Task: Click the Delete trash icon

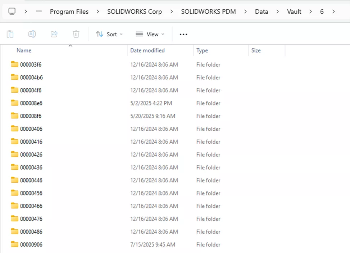Action: pyautogui.click(x=76, y=34)
